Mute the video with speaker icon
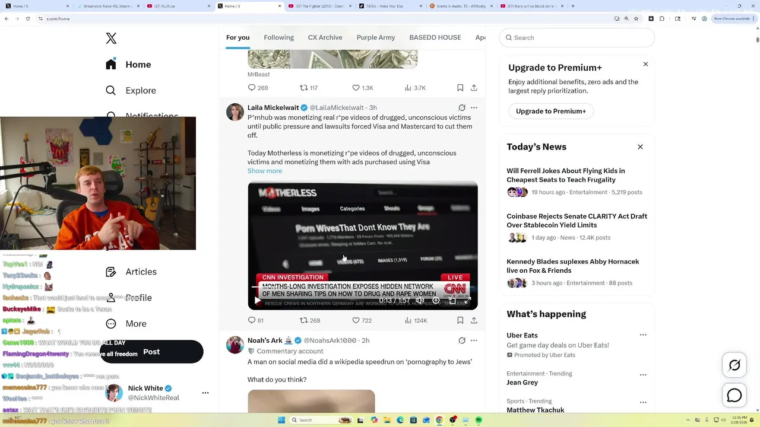Image resolution: width=760 pixels, height=427 pixels. (420, 301)
